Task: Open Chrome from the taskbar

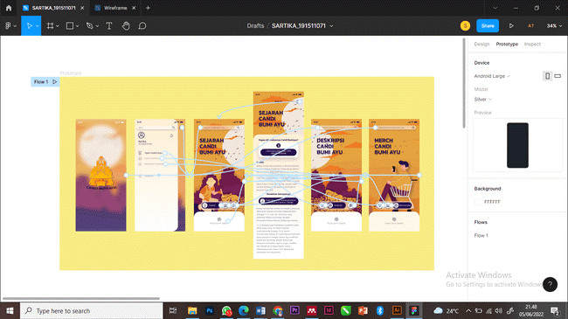Action: pyautogui.click(x=278, y=310)
